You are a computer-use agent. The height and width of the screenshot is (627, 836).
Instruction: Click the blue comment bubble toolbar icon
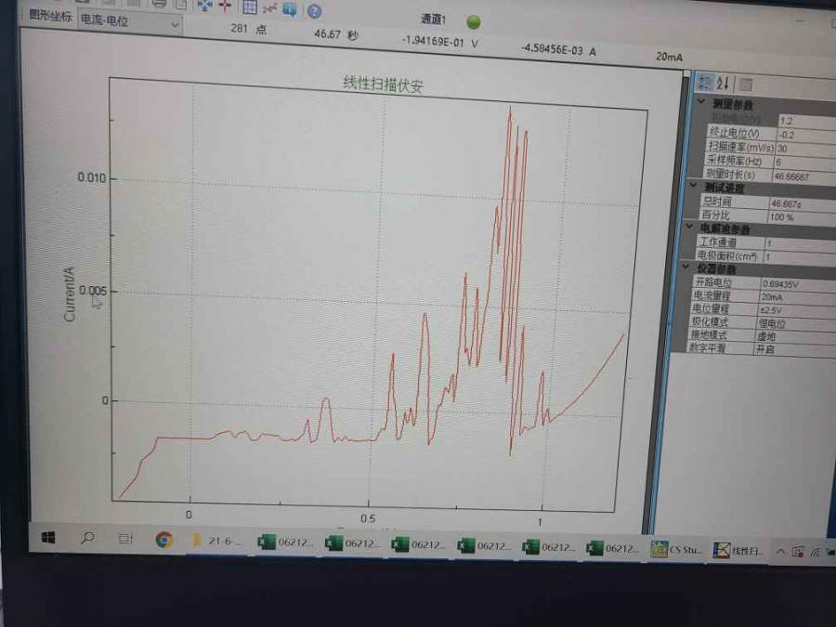[291, 9]
